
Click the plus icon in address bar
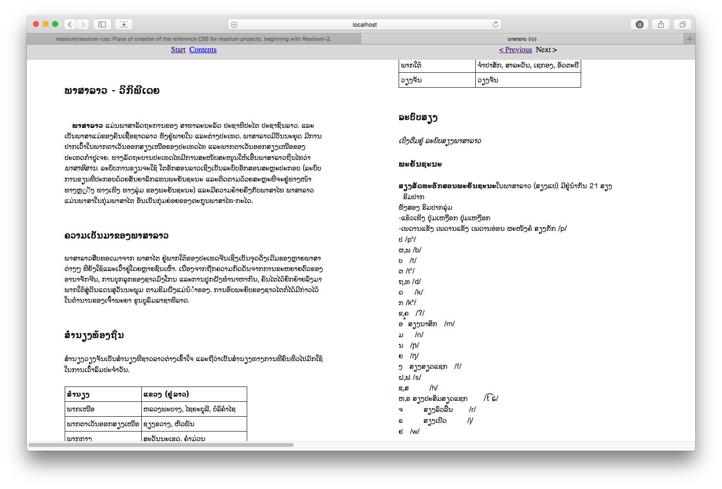click(234, 24)
